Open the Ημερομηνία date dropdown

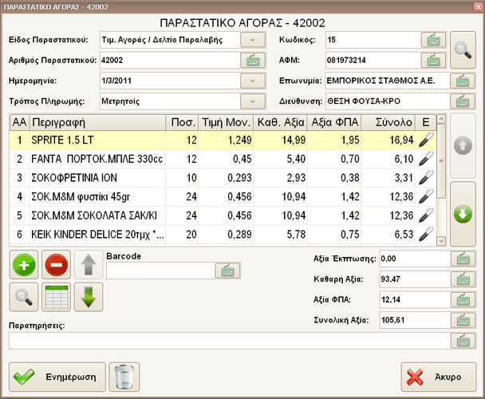tap(253, 81)
